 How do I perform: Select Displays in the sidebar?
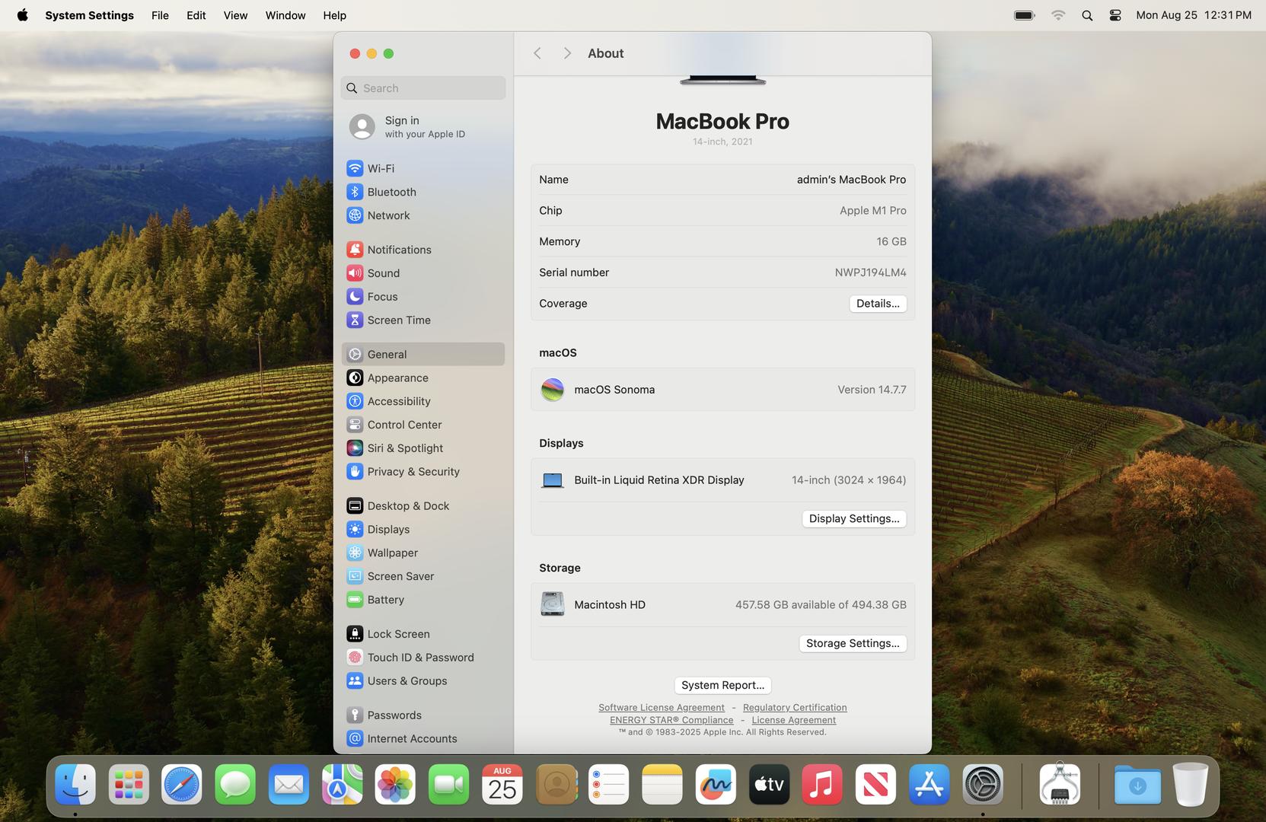click(x=423, y=530)
